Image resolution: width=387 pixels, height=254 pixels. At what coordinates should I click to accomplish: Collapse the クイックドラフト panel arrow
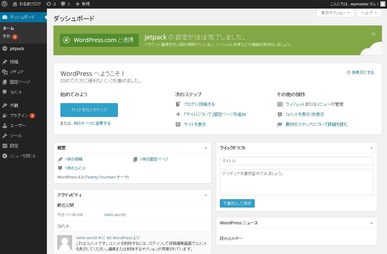372,148
